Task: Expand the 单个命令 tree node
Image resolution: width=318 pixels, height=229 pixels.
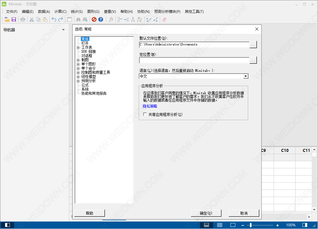Action: point(78,68)
